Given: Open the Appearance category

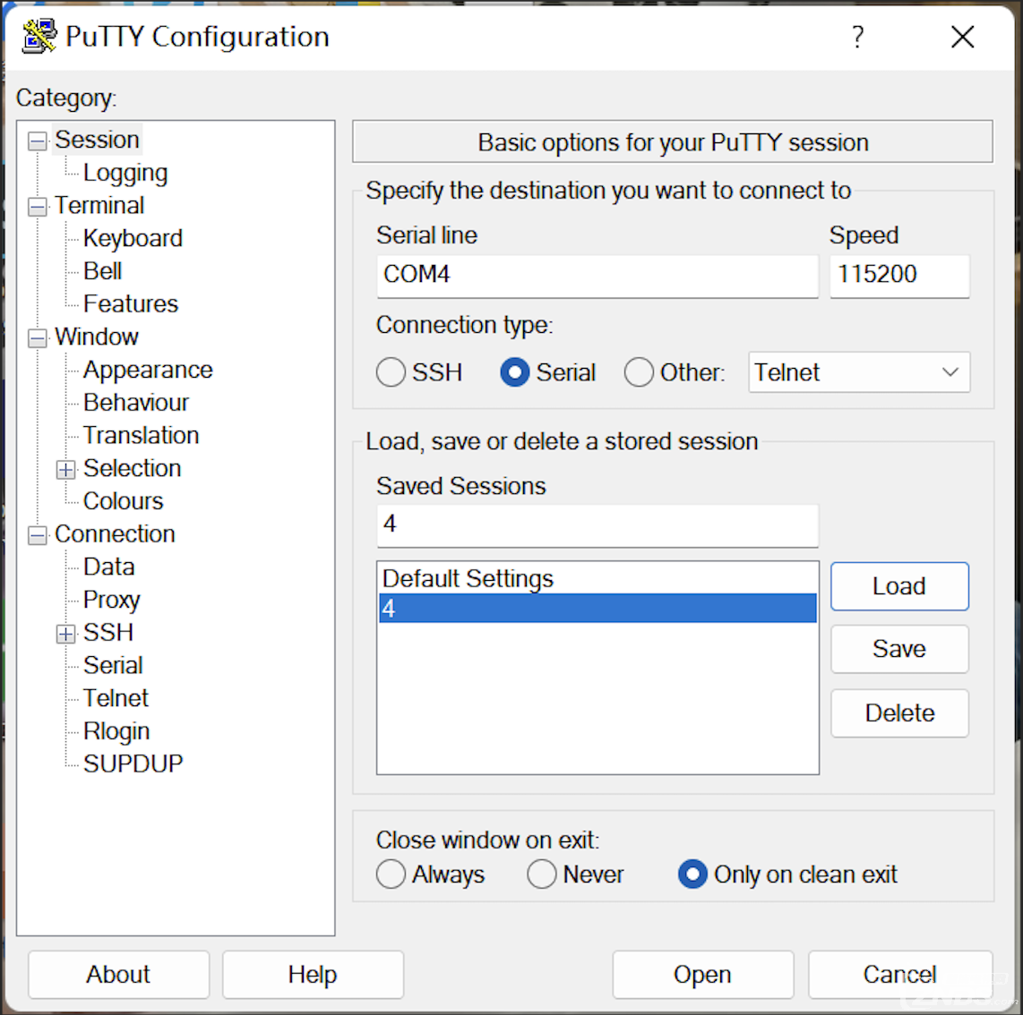Looking at the screenshot, I should tap(148, 370).
